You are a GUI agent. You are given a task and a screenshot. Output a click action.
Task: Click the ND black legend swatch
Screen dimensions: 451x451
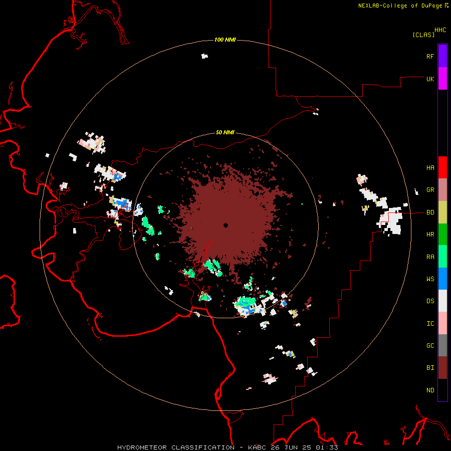442,390
